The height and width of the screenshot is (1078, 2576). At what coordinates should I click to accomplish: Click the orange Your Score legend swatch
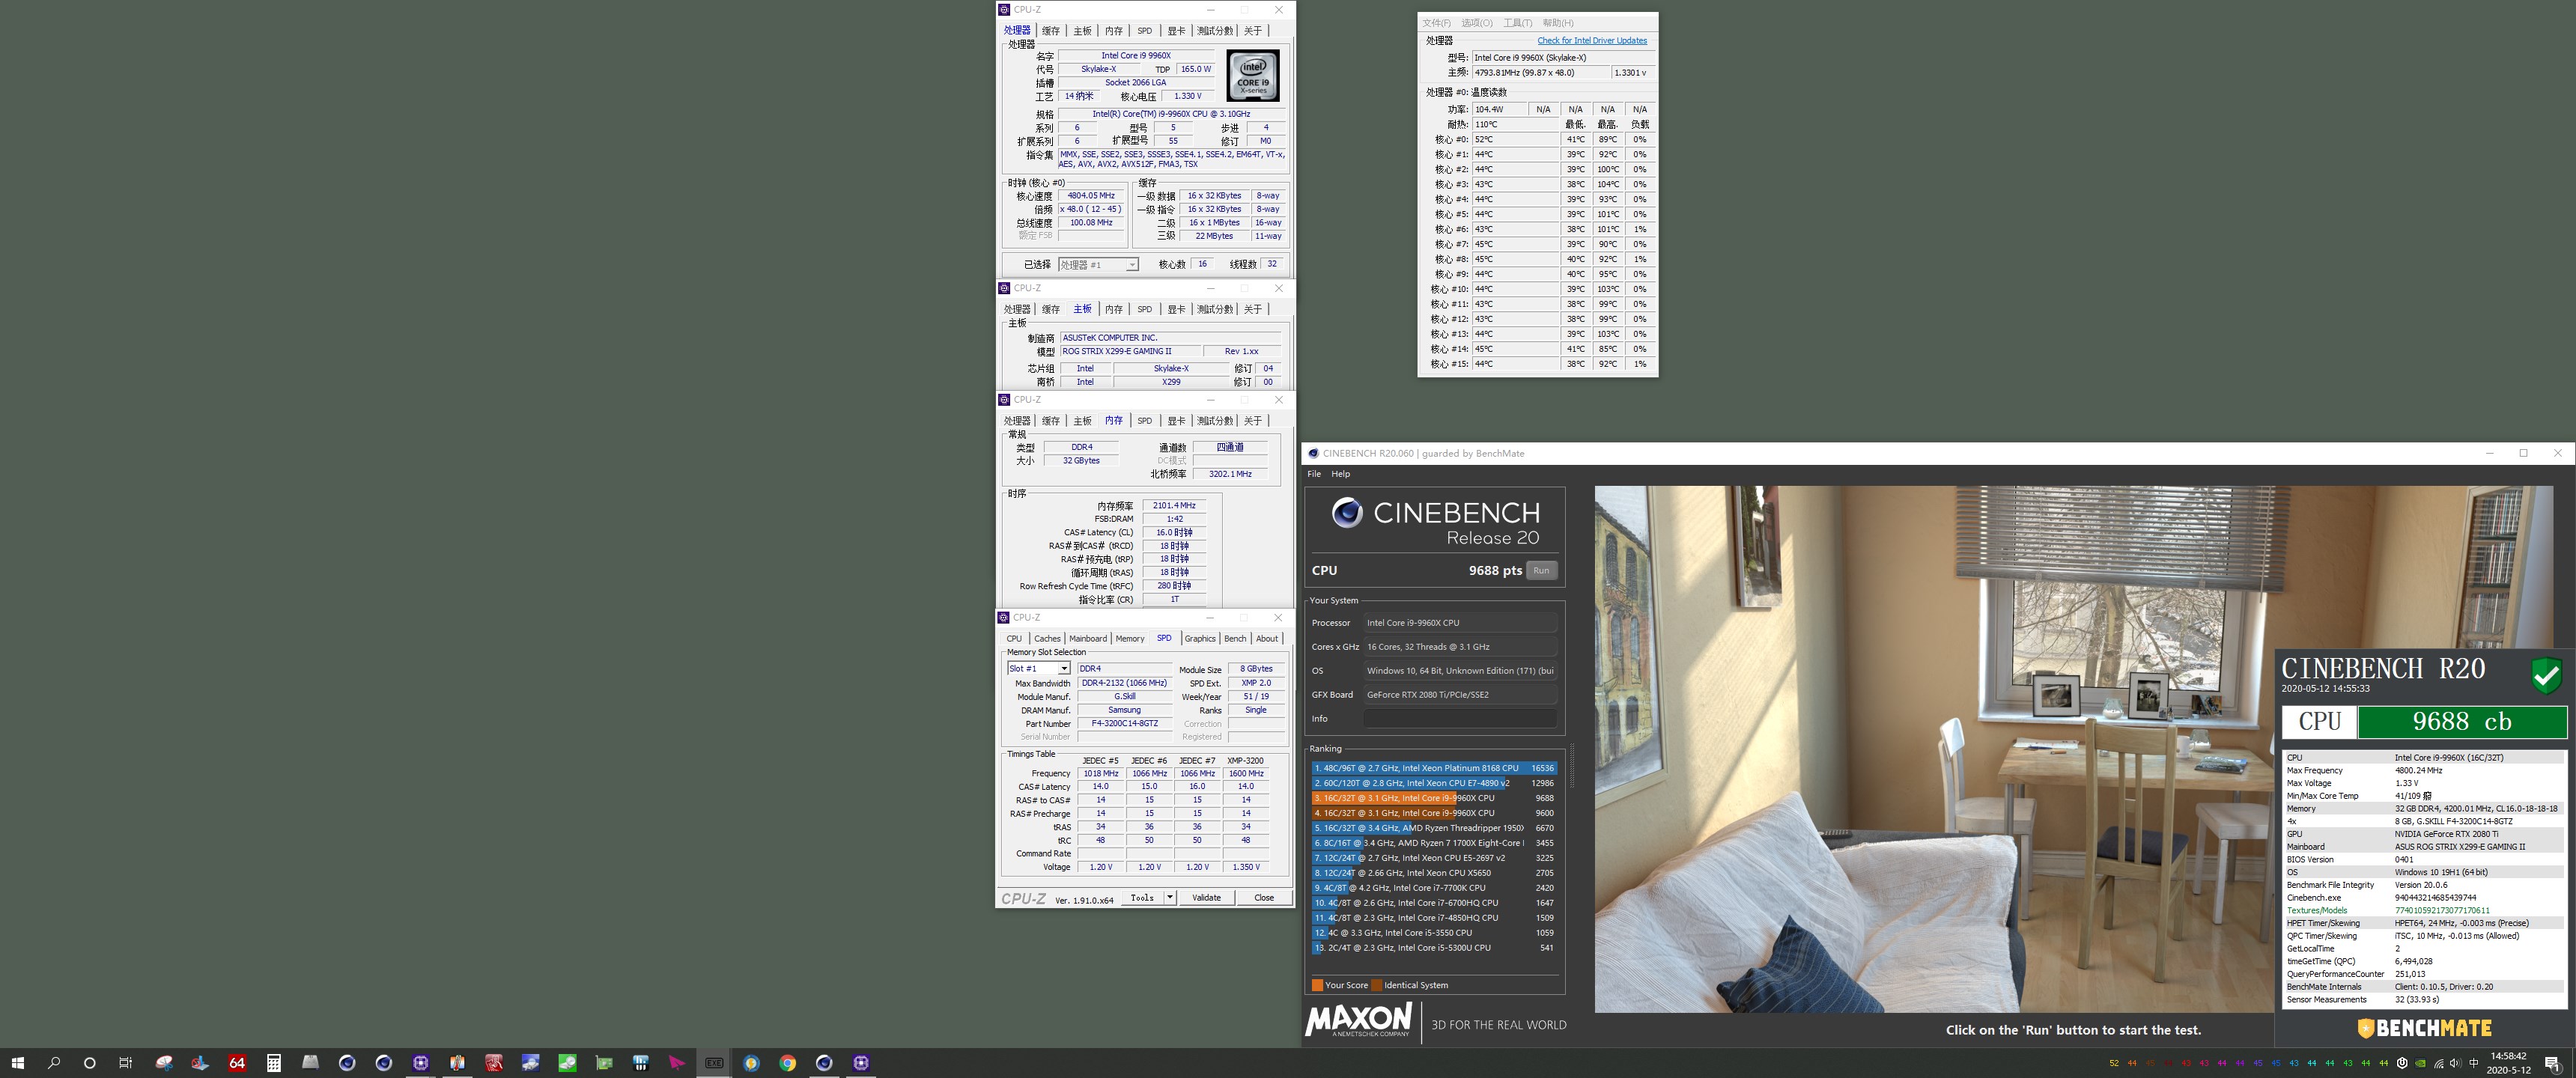click(1317, 986)
